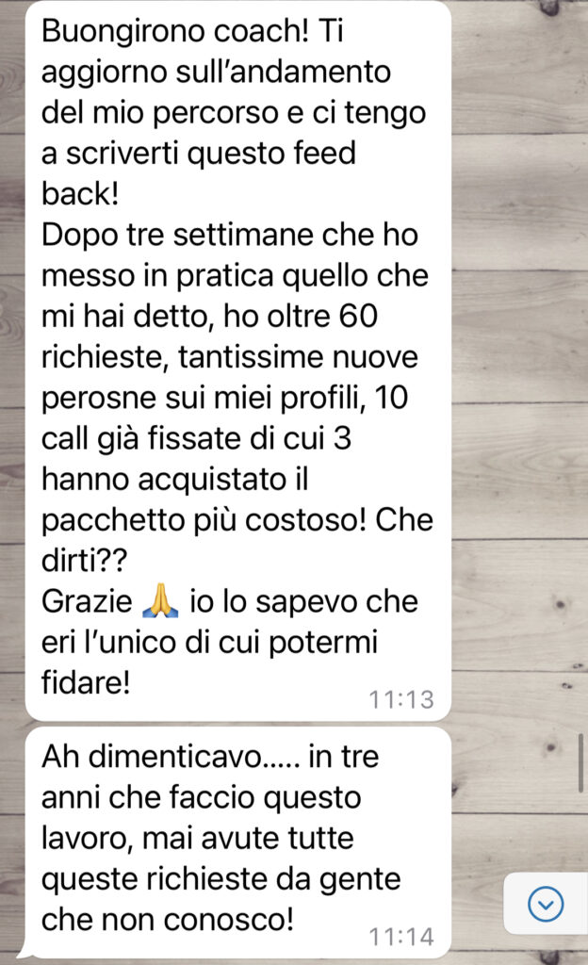The image size is (588, 965).
Task: Click the 11:13 timestamp
Action: point(401,700)
